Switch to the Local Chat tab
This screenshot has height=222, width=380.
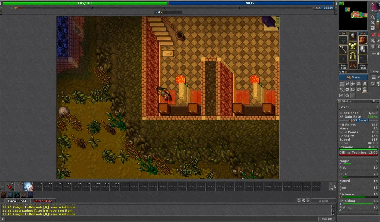17,201
